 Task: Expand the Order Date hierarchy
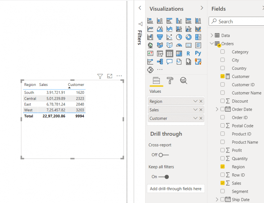point(217,109)
